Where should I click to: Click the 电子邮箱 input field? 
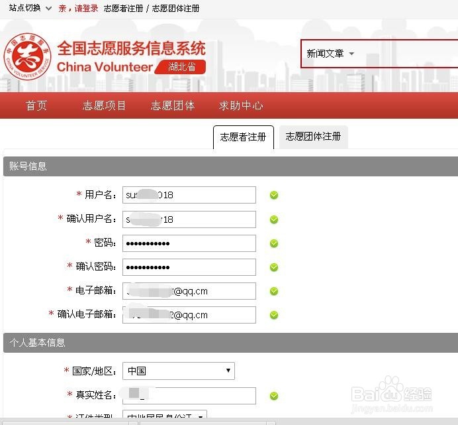pos(189,291)
